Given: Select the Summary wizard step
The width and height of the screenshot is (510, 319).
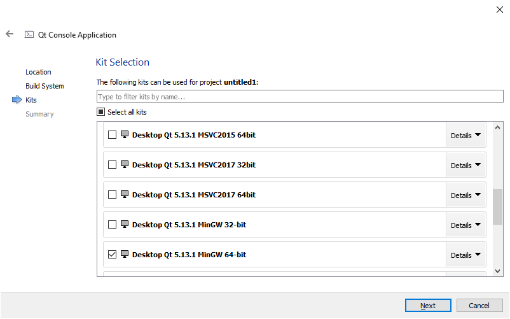Looking at the screenshot, I should [39, 114].
